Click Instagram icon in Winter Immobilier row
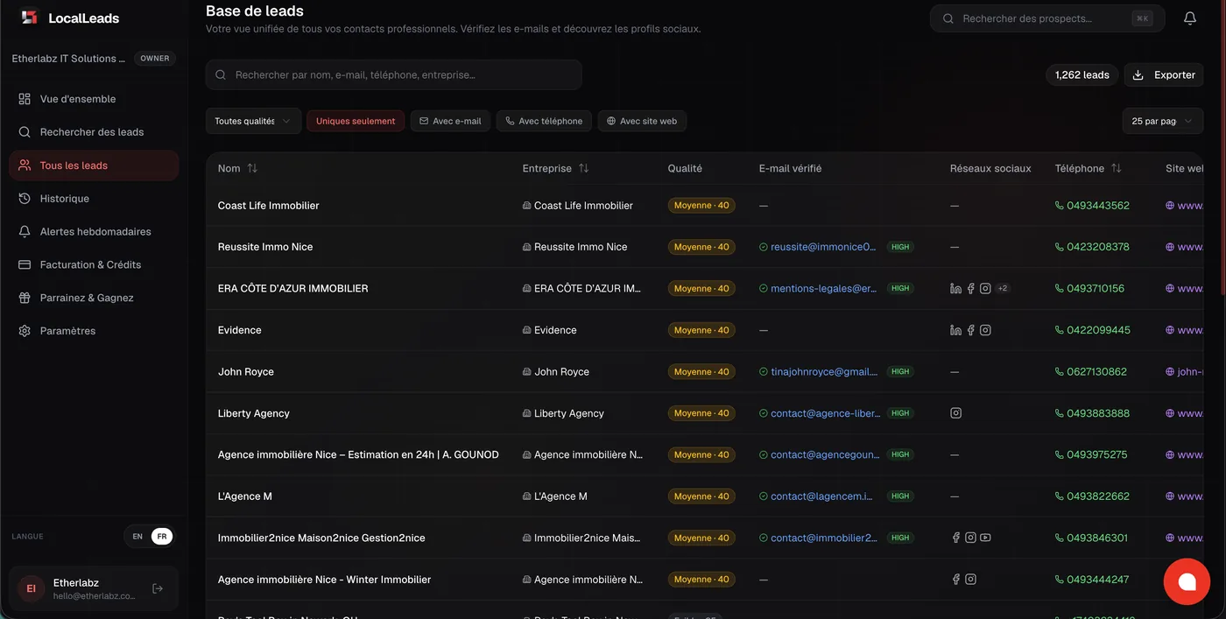Viewport: 1226px width, 619px height. pyautogui.click(x=970, y=580)
